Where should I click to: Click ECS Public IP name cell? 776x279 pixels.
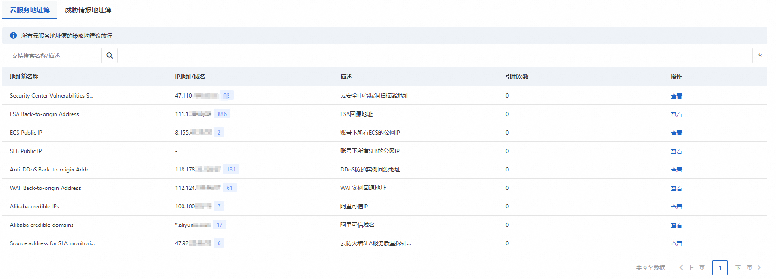click(x=26, y=132)
